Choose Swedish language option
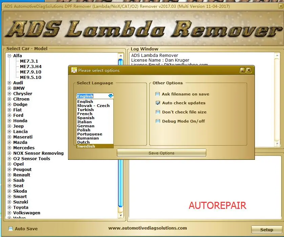This screenshot has height=237, width=284. 95,146
